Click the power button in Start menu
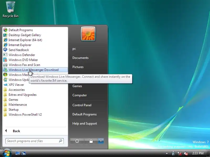210x157 pixels. click(x=77, y=141)
